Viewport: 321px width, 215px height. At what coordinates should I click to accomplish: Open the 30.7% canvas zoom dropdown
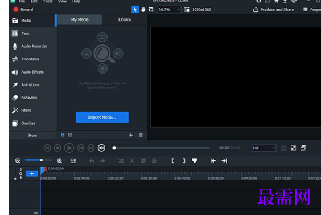[x=169, y=10]
